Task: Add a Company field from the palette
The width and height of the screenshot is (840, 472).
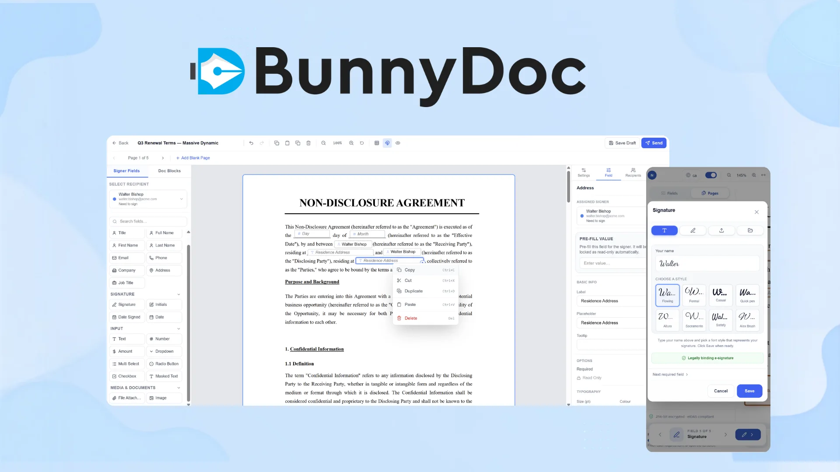Action: pyautogui.click(x=127, y=271)
